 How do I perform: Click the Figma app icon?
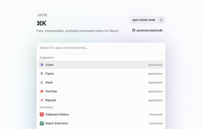coord(42,74)
